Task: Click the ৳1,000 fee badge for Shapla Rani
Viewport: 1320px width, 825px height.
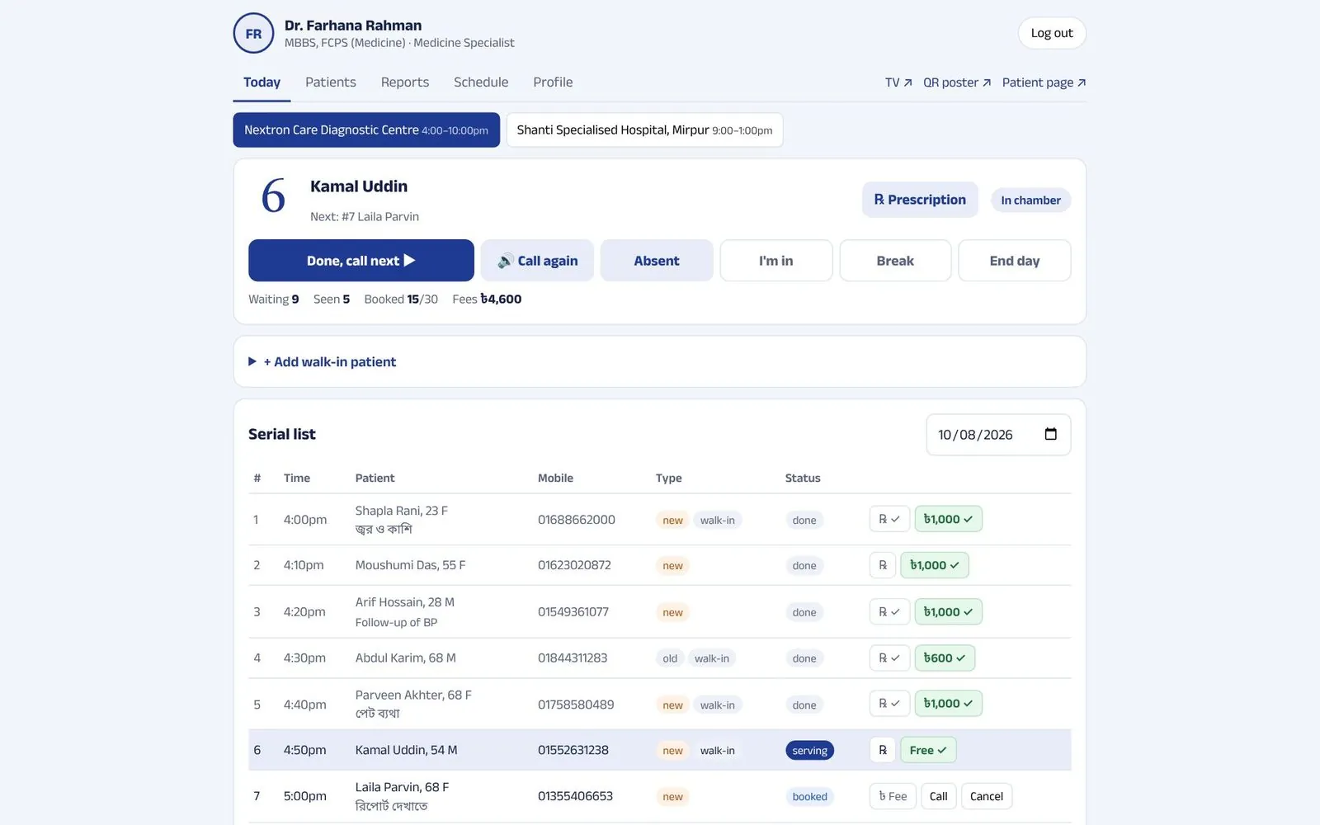Action: point(948,519)
